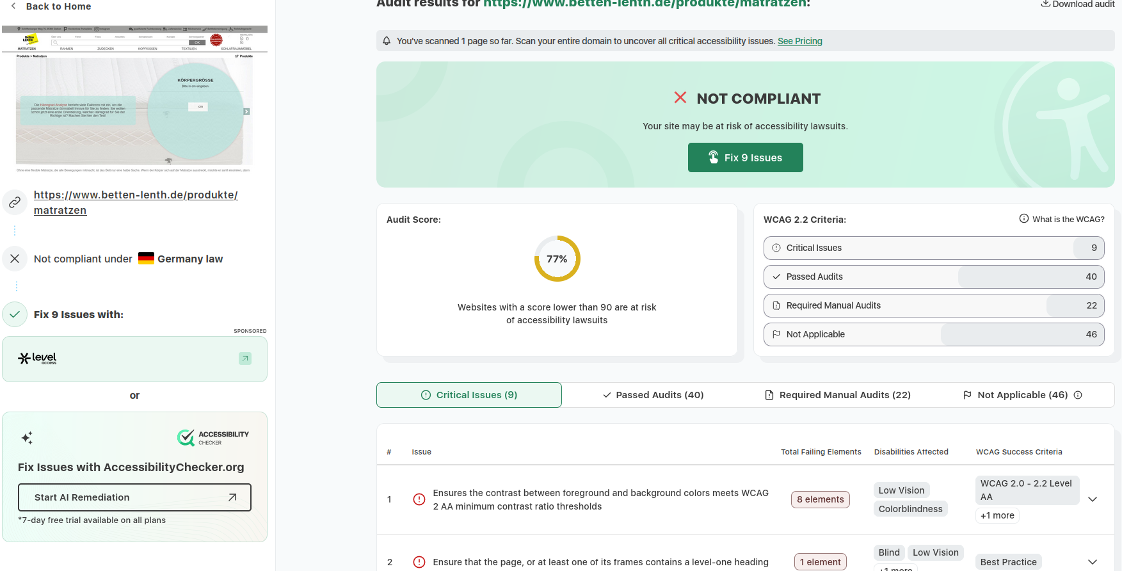The image size is (1122, 571).
Task: Switch to Passed Audits (40) tab
Action: tap(653, 395)
